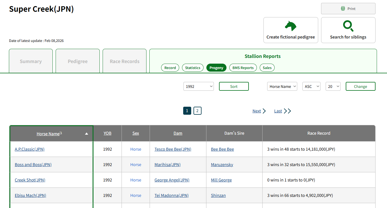Click the Next page link

click(257, 111)
